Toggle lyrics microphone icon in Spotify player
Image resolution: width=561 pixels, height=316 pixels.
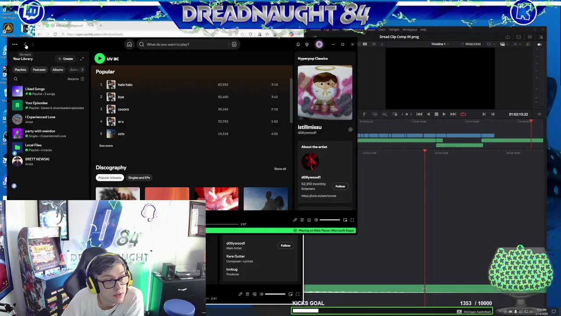(295, 220)
